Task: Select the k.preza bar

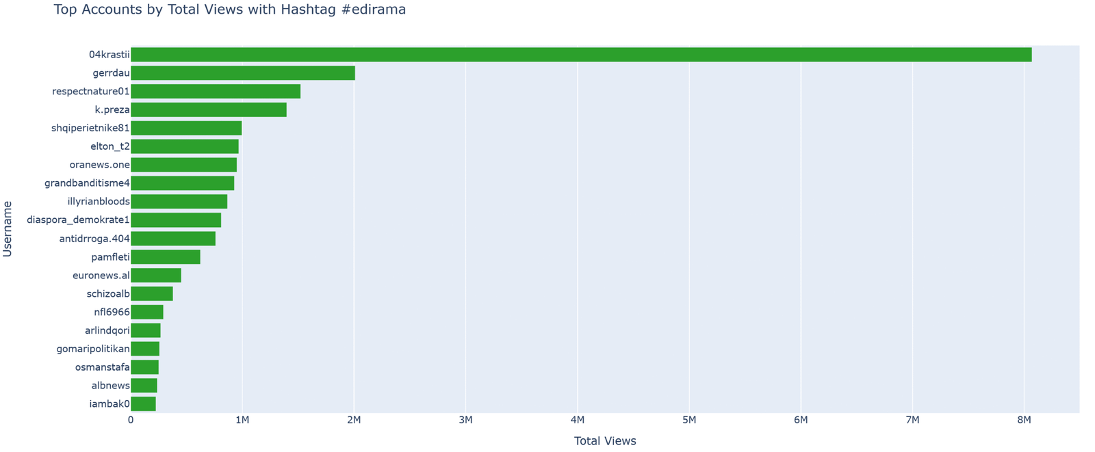Action: coord(208,110)
